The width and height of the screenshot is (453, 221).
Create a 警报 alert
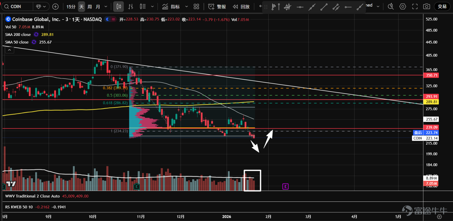coord(217,6)
